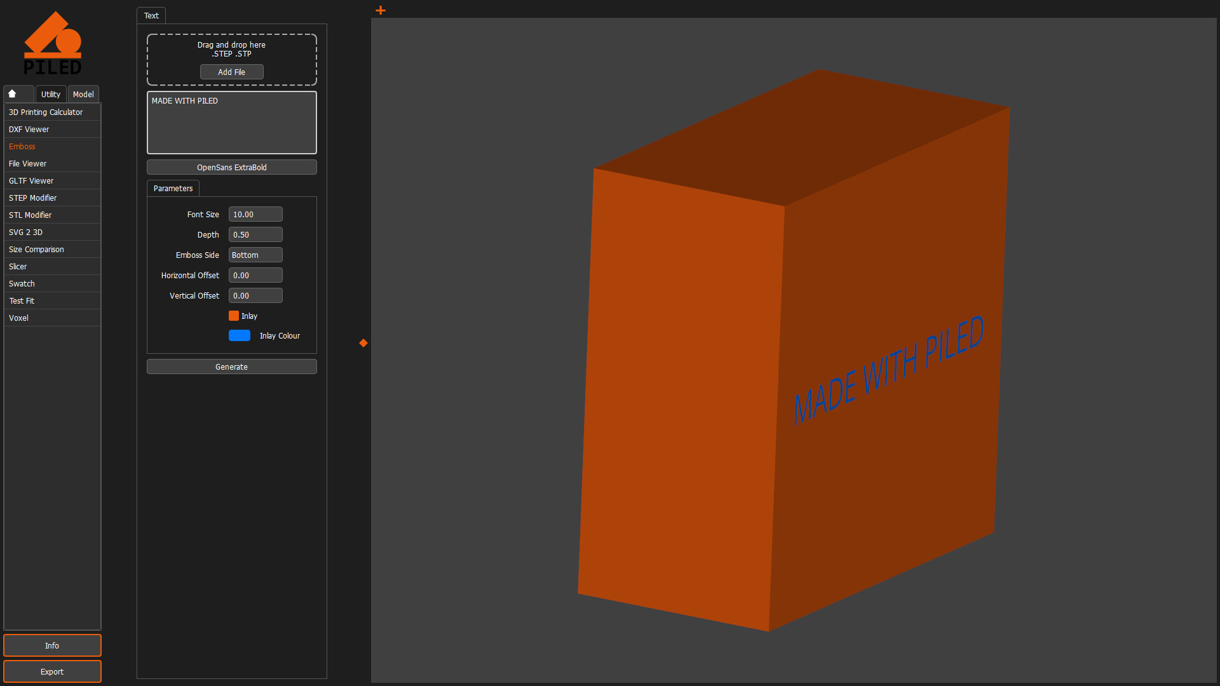The height and width of the screenshot is (686, 1220).
Task: Pick a new Inlay Colour swatch
Action: click(x=240, y=335)
